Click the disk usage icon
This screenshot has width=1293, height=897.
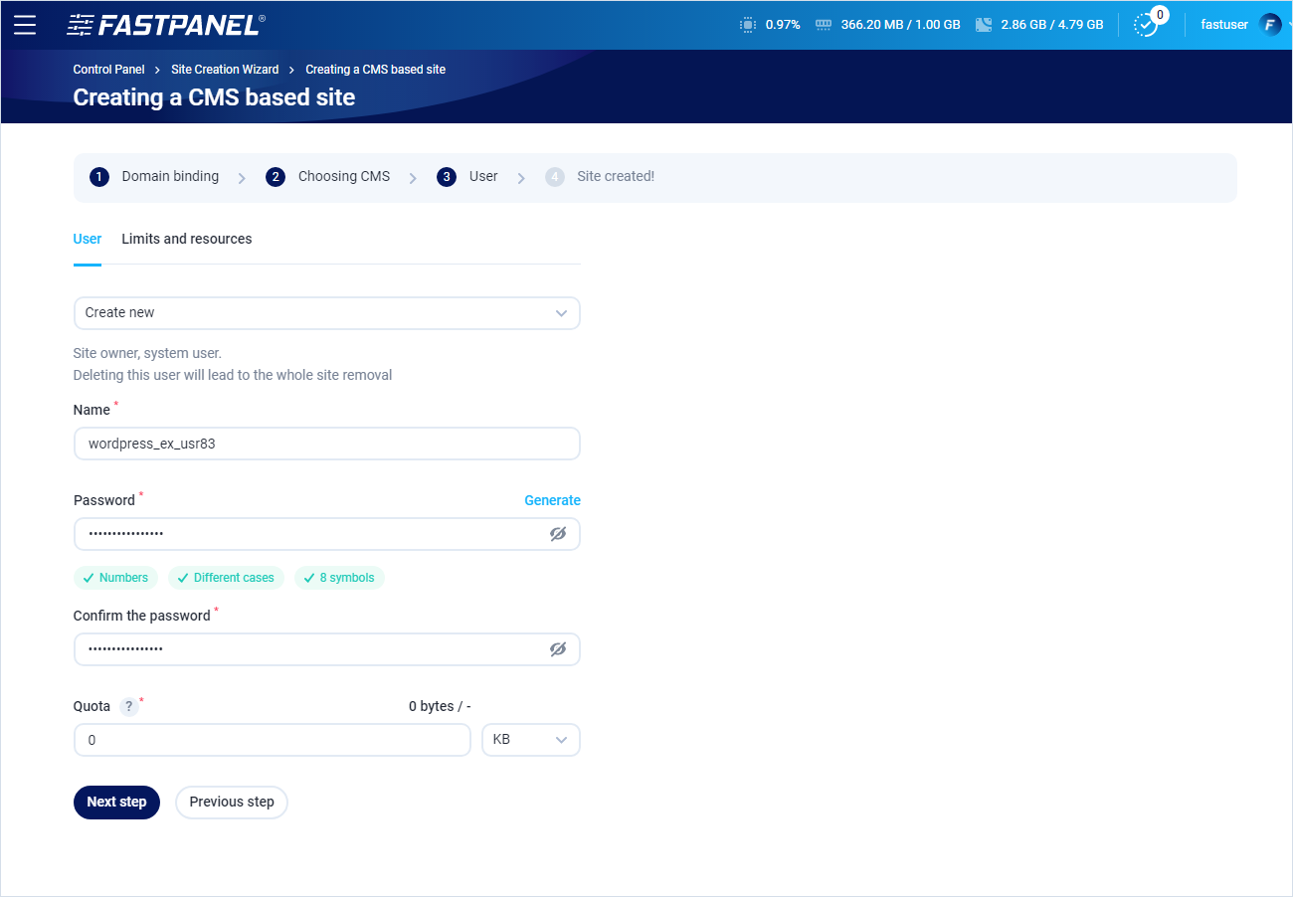coord(984,25)
